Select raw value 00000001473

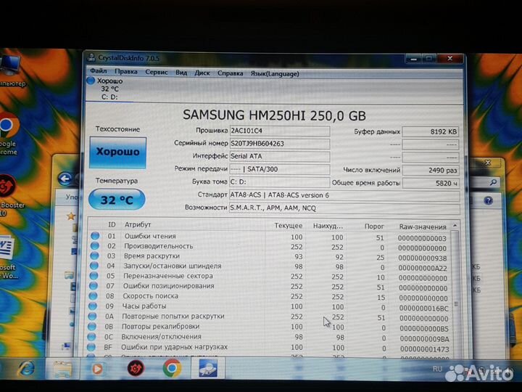(x=425, y=349)
